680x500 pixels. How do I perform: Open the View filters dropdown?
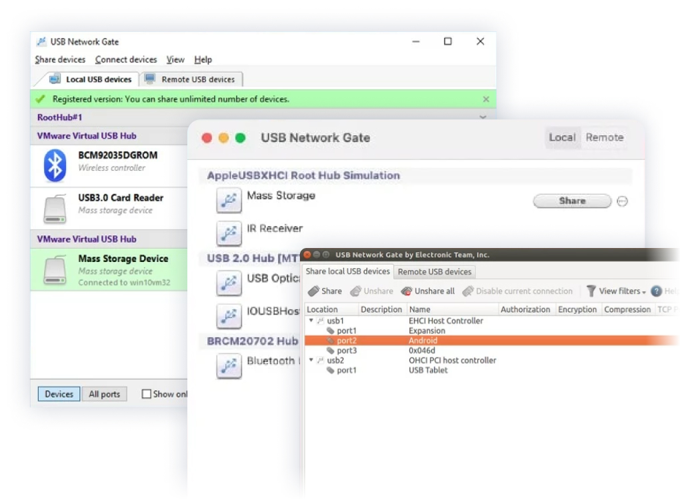click(x=616, y=291)
